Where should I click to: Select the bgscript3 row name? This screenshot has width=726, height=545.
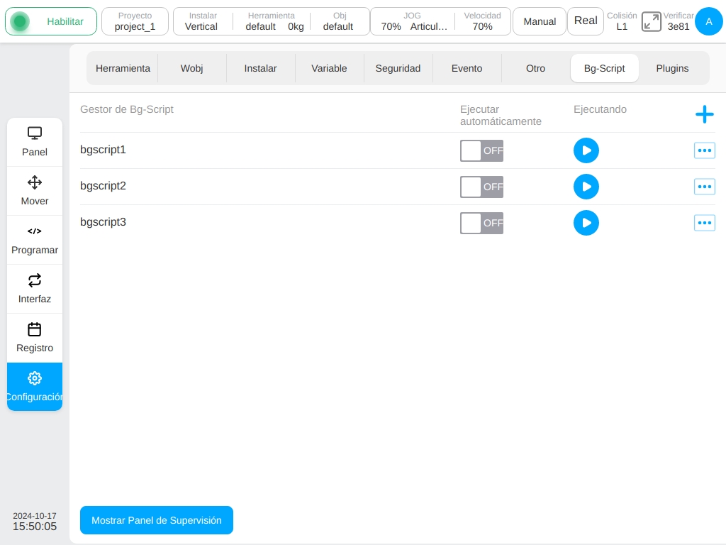pos(103,222)
